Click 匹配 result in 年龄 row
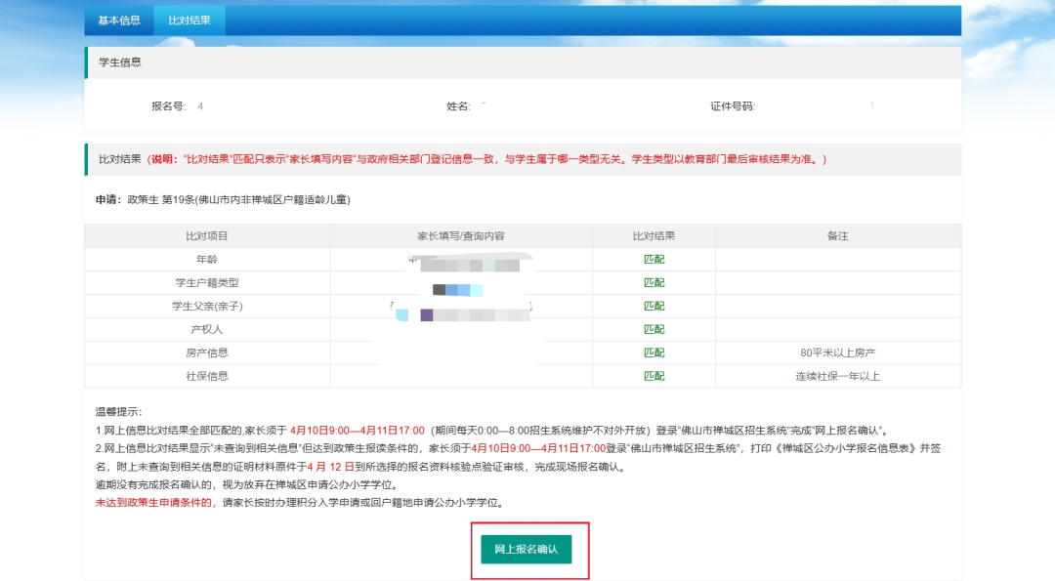1055x581 pixels. tap(654, 260)
